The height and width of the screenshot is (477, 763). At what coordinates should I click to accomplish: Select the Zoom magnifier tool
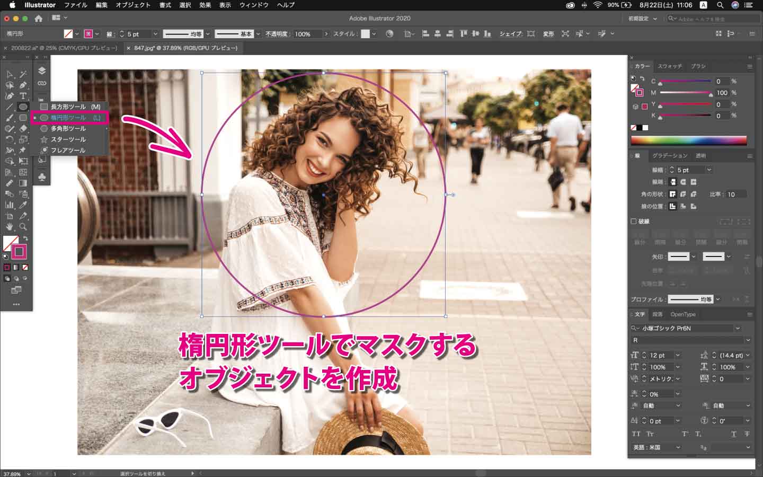coord(23,226)
